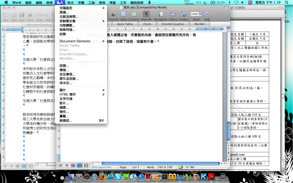Expand the 自動圖文集 submenu
Screen dimensions: 293x183
coord(81,21)
